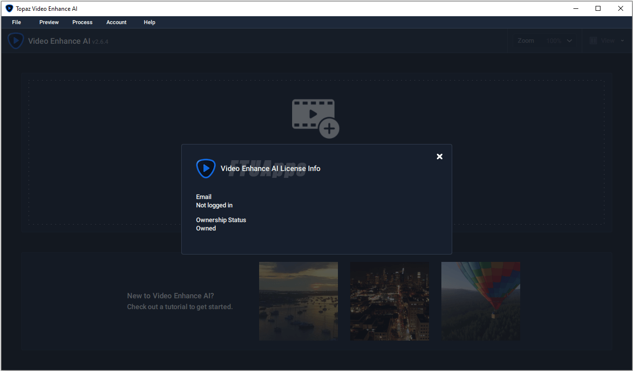This screenshot has width=633, height=371.
Task: Click the 'Not logged in' email text
Action: (214, 205)
